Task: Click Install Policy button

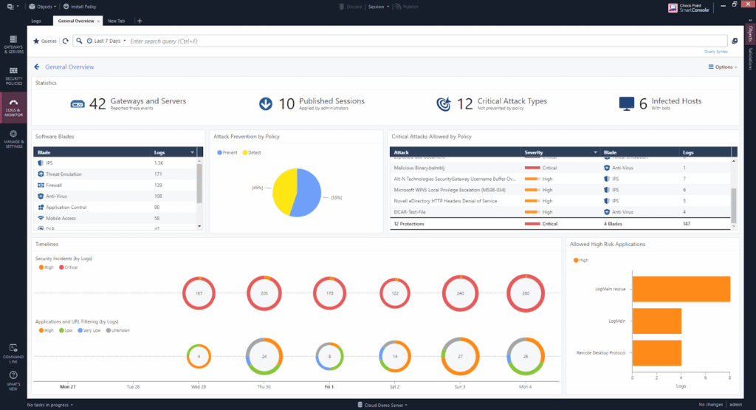Action: pyautogui.click(x=80, y=7)
